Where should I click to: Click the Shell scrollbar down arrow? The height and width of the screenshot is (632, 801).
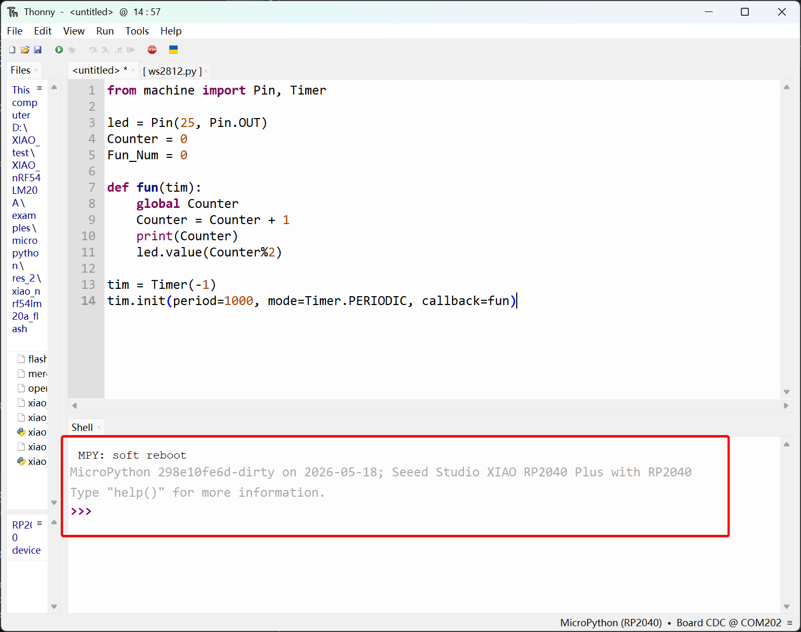point(786,606)
